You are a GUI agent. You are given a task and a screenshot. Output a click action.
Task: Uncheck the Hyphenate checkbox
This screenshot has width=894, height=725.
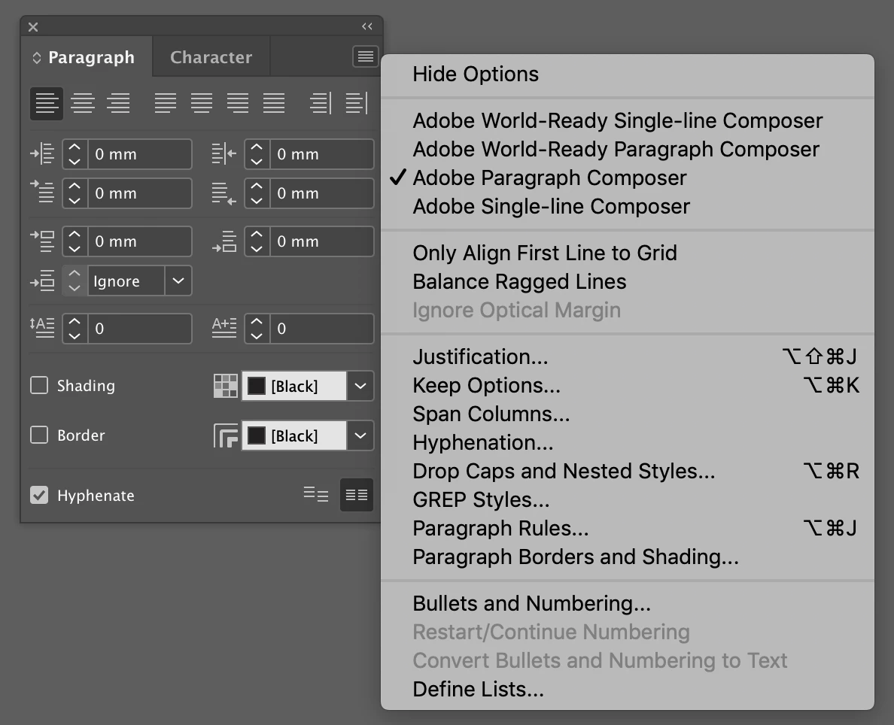click(x=39, y=496)
